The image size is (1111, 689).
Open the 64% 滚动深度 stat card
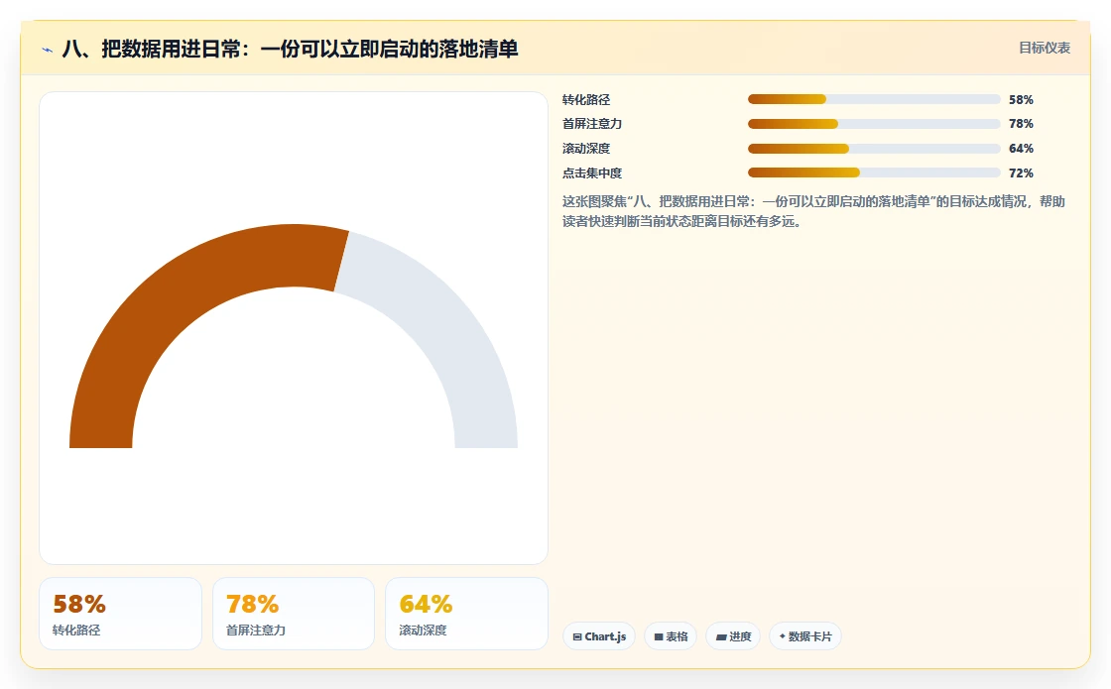coord(466,614)
